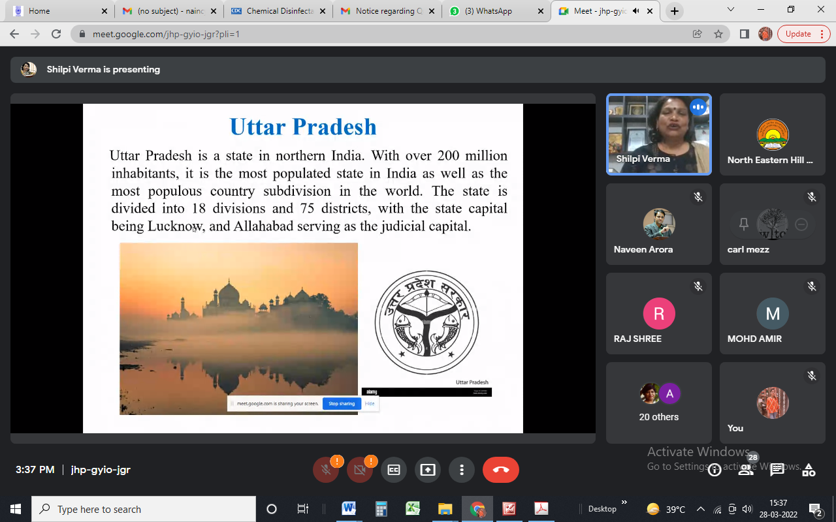Open the Chrome profile avatar
The image size is (836, 522).
pos(765,34)
